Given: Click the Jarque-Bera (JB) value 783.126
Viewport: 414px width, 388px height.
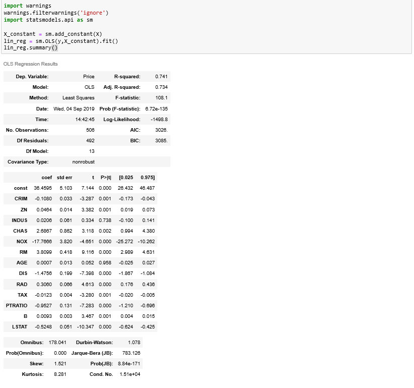Looking at the screenshot, I should [131, 353].
